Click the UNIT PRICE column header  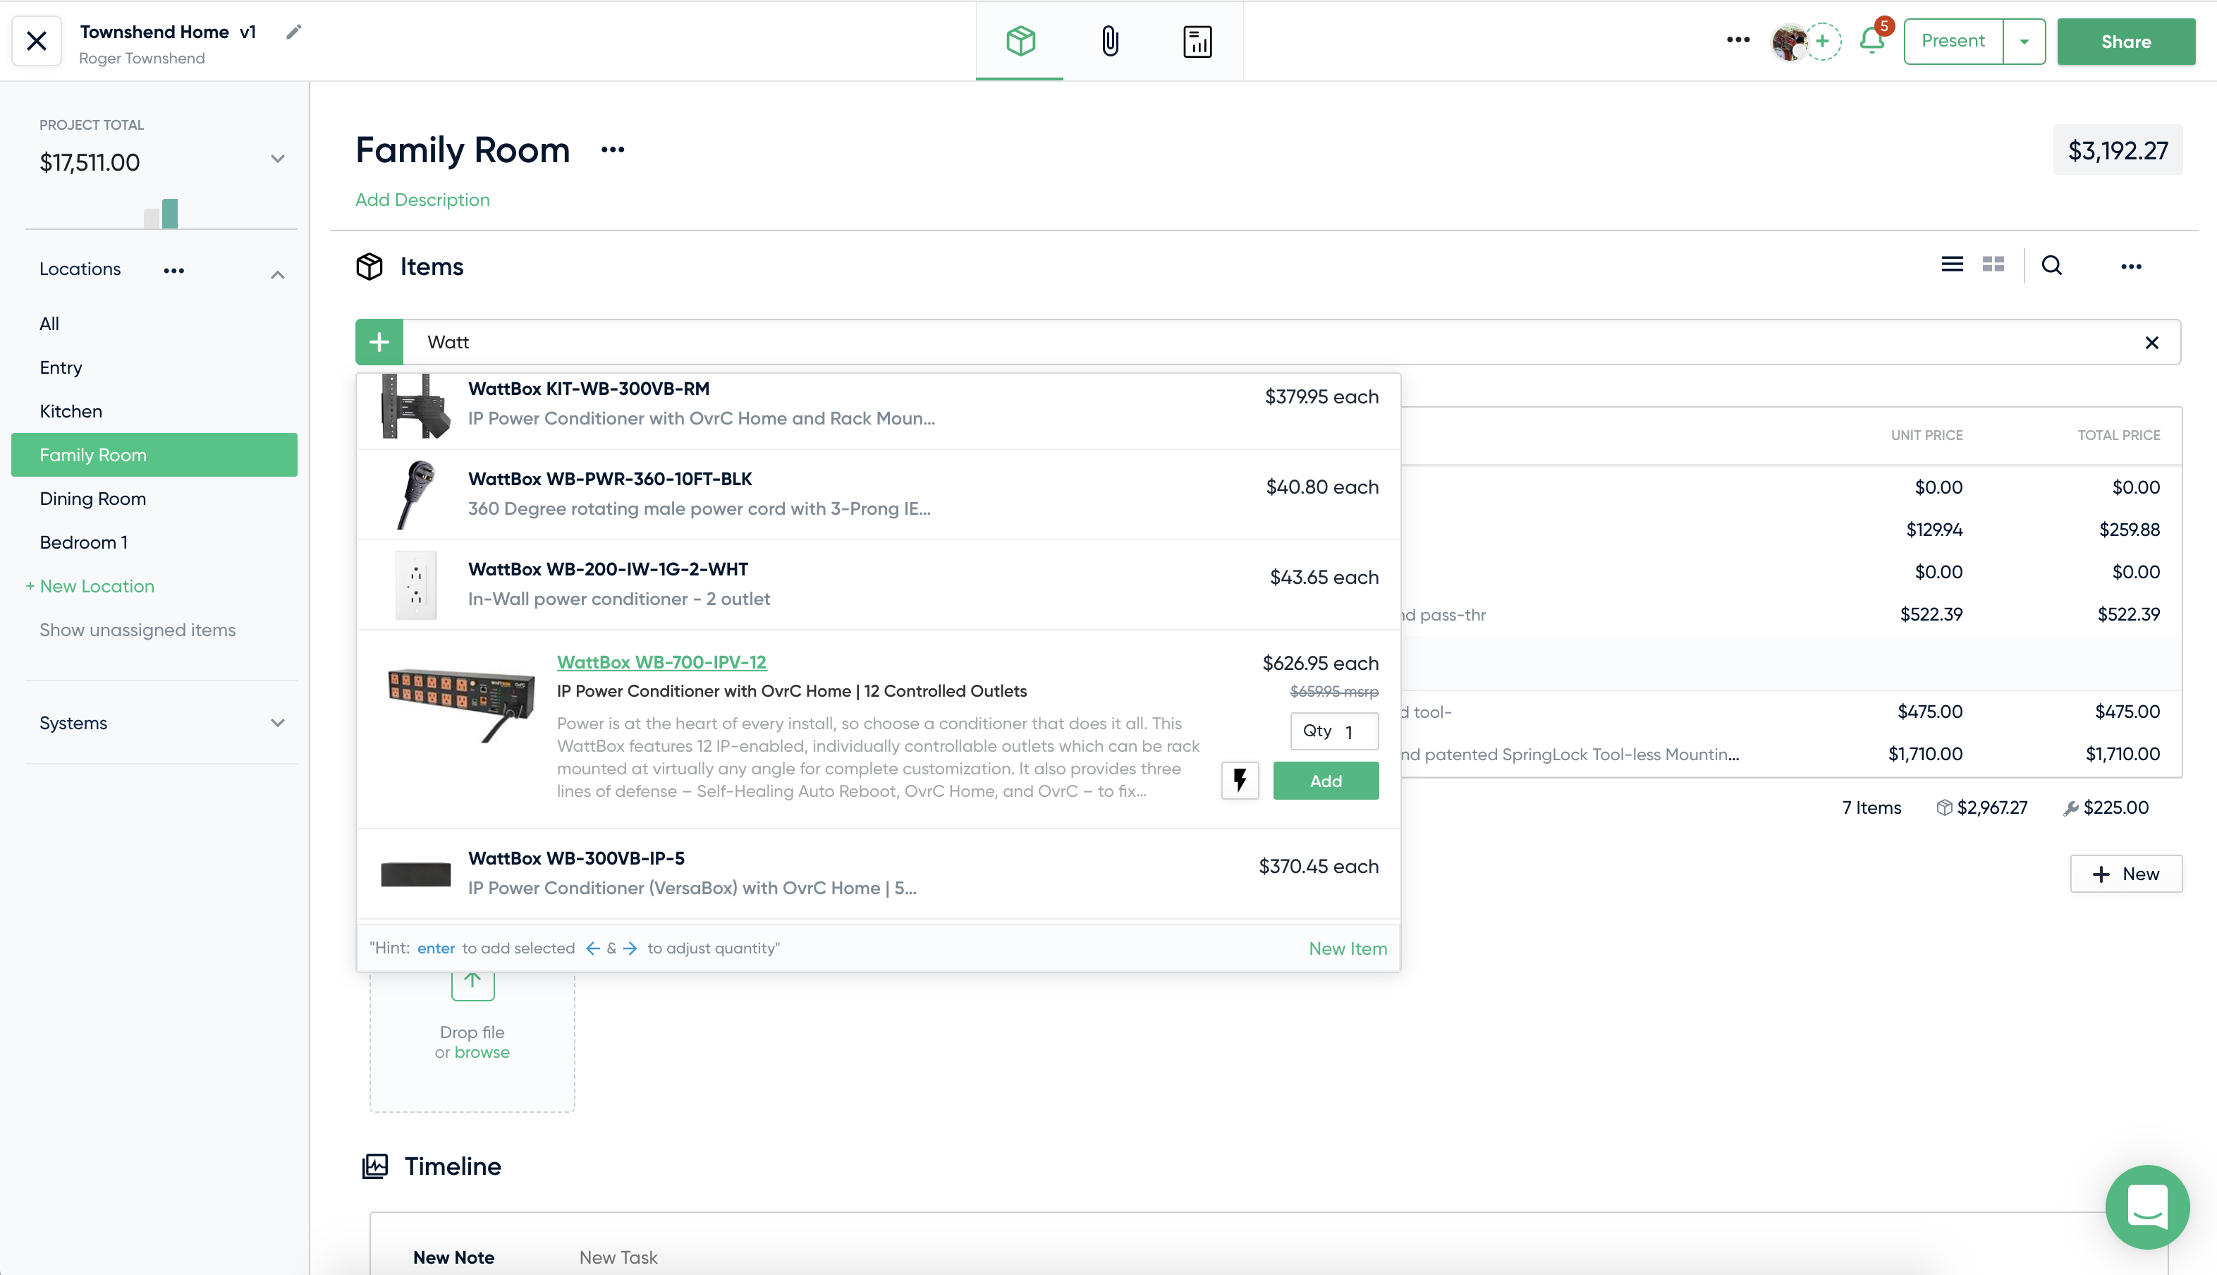click(x=1926, y=435)
